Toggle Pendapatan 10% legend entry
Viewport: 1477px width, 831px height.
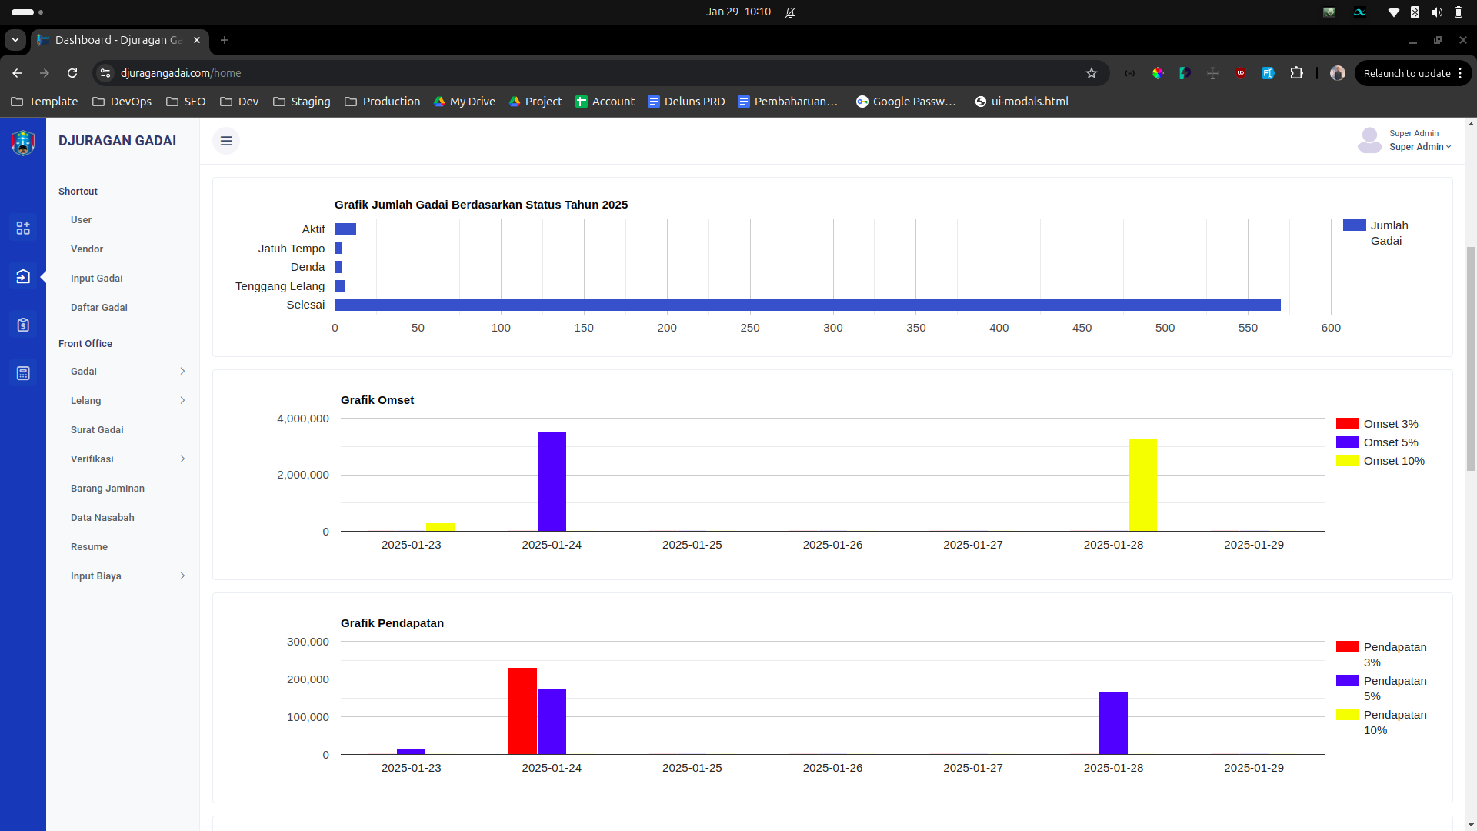[x=1382, y=723]
